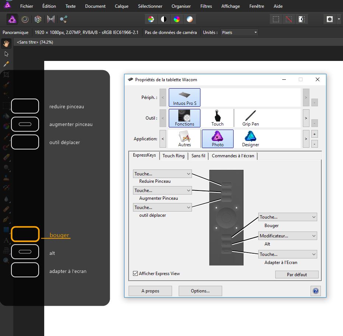Select the Touch tool in Wacom dialog

pyautogui.click(x=217, y=118)
